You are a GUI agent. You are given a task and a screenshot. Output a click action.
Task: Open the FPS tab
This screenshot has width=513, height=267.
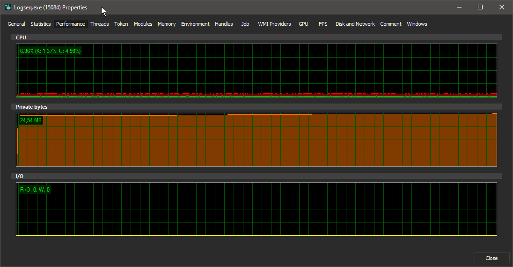(x=323, y=24)
